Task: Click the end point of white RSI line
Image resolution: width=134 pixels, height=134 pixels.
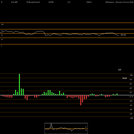Action: coord(119,36)
